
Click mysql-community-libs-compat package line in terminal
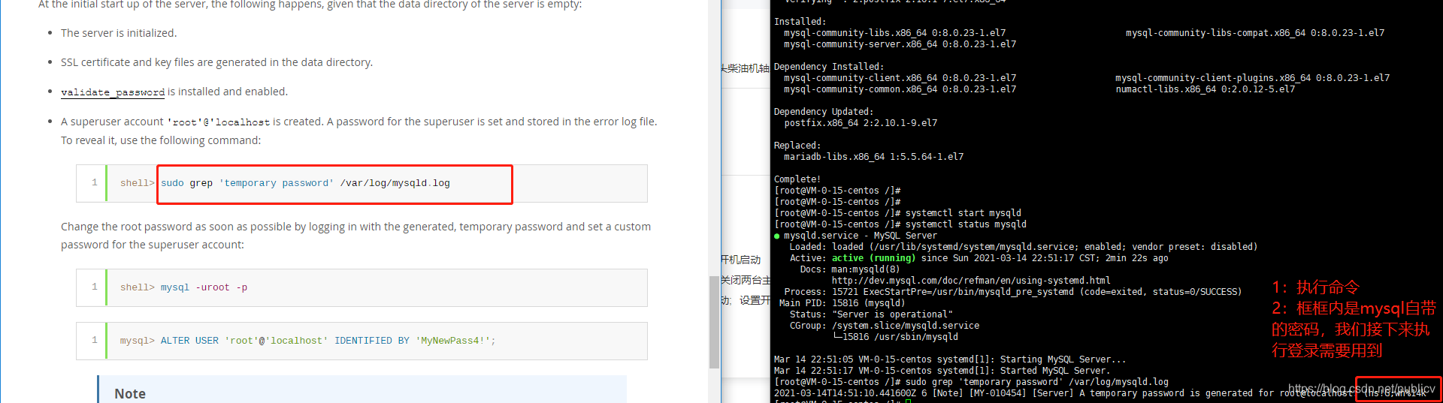[x=1255, y=33]
